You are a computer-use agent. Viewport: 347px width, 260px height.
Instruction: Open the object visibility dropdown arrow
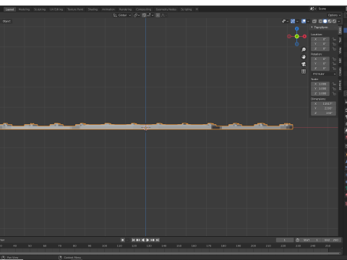[x=288, y=22]
